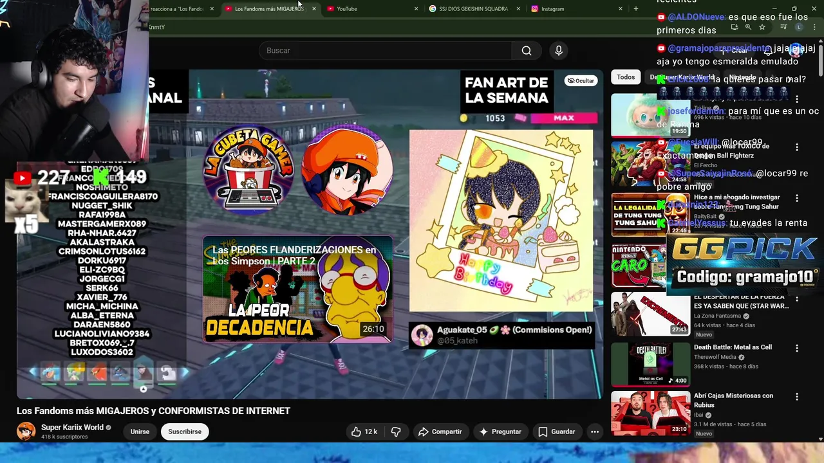Open options for Dragon Ball Fighterz video
This screenshot has height=463, width=824.
click(797, 147)
